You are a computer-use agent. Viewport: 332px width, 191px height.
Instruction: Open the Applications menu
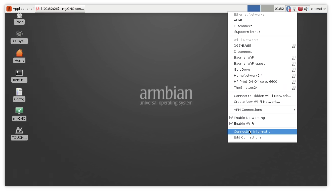[20, 9]
